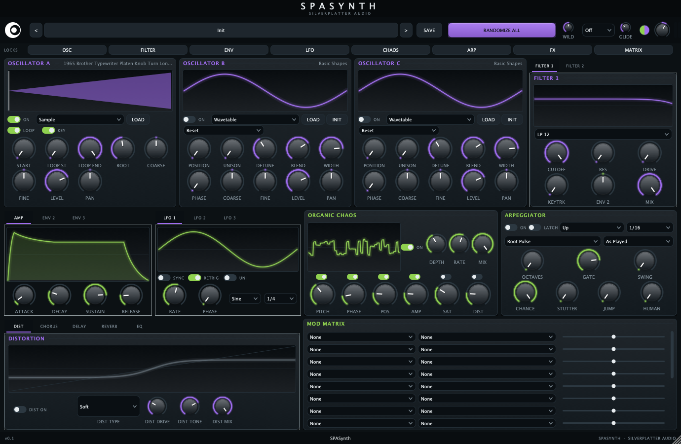
Task: Click Oscillator C WIDTH knob
Action: coord(506,148)
